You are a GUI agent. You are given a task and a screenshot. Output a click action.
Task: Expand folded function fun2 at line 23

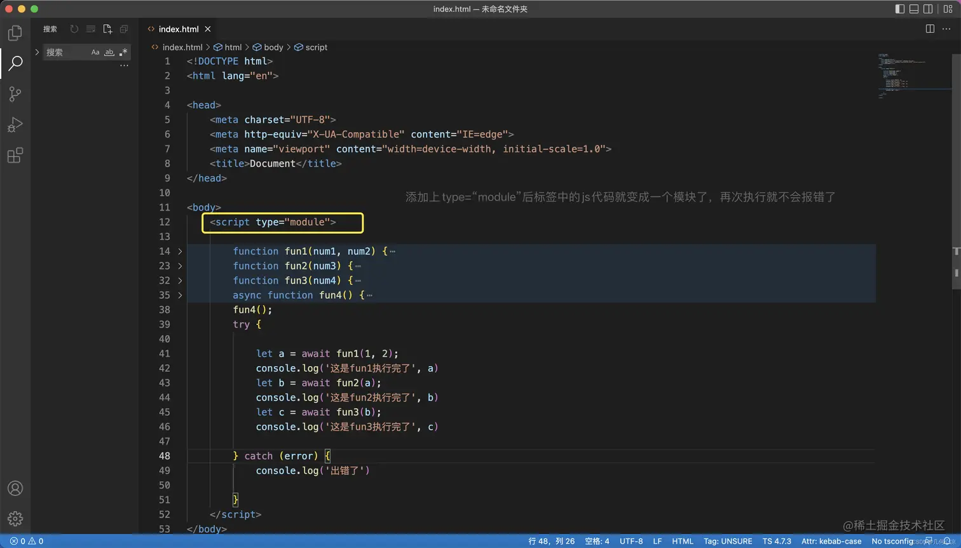[x=180, y=266]
